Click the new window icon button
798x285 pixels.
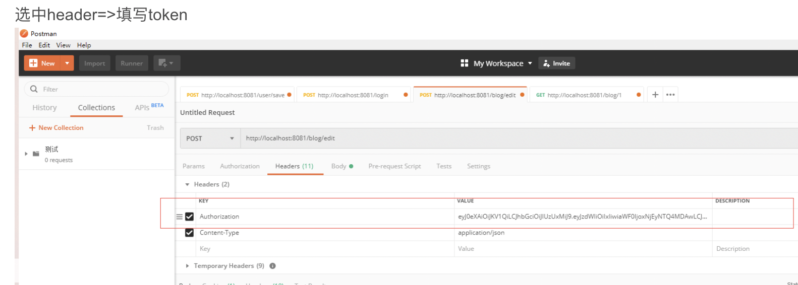[166, 63]
